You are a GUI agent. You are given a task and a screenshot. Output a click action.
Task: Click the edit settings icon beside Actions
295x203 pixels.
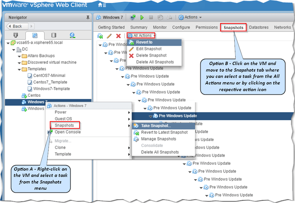(x=169, y=18)
